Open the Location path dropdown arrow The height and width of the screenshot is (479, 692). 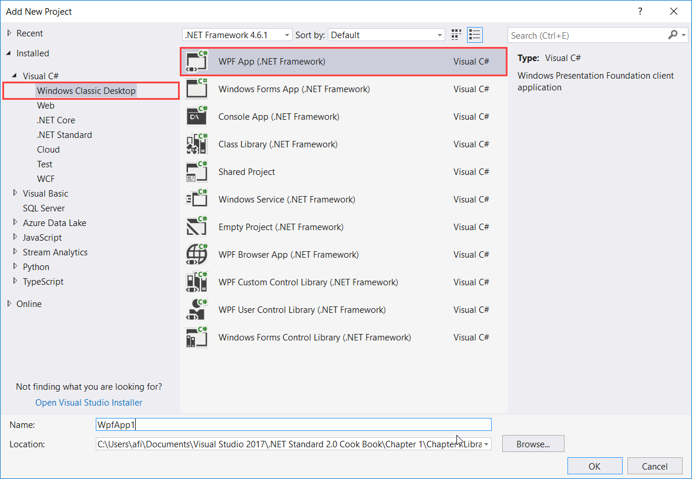486,444
